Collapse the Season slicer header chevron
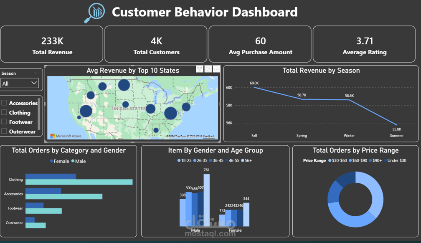 37,72
